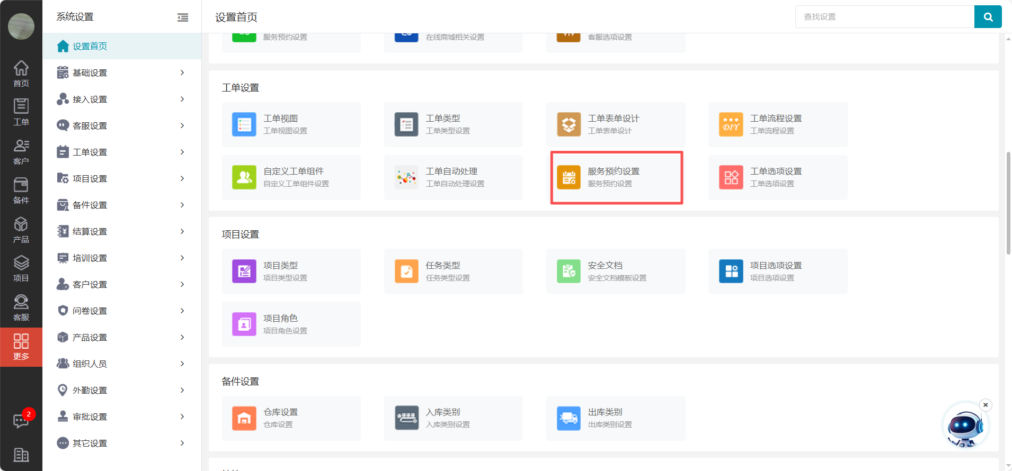Open the 项目选项设置 card

point(777,271)
